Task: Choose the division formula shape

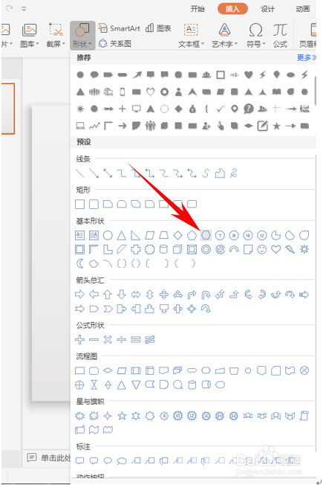Action: pos(122,340)
